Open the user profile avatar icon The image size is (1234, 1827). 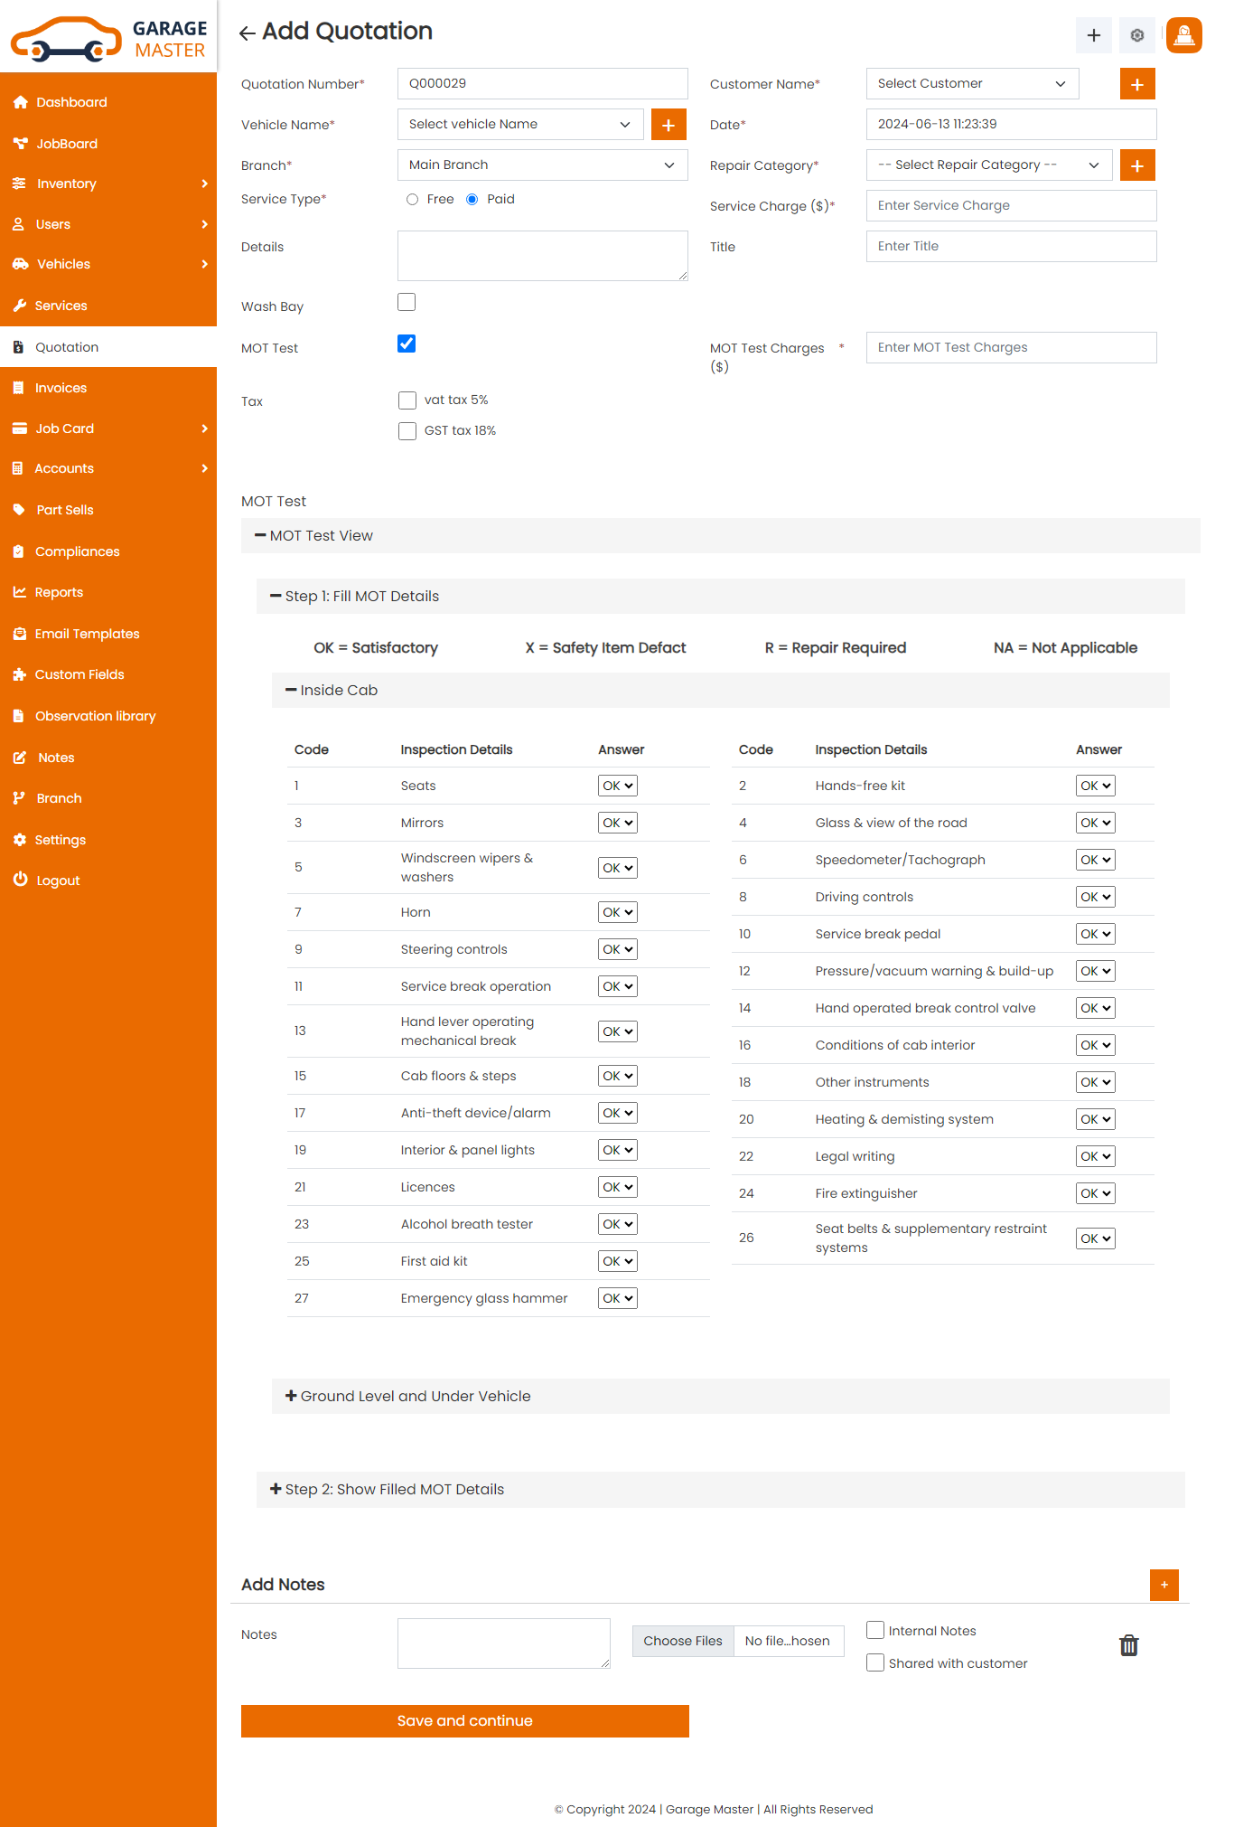tap(1183, 35)
